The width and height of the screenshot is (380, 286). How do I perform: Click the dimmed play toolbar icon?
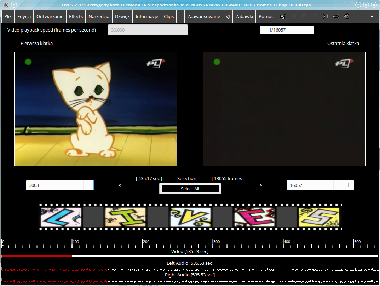pos(304,16)
